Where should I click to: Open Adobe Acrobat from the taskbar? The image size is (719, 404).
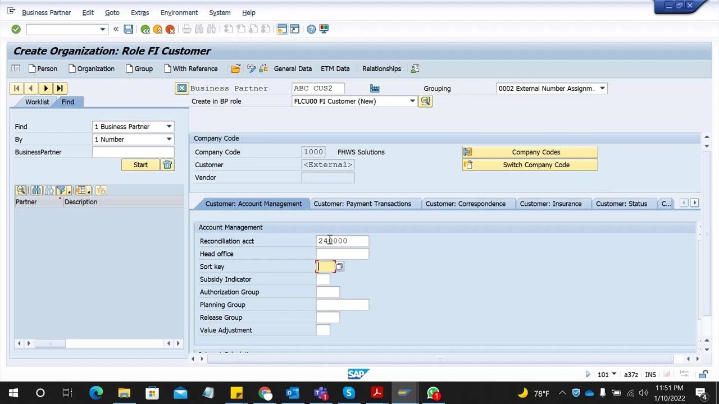[377, 393]
